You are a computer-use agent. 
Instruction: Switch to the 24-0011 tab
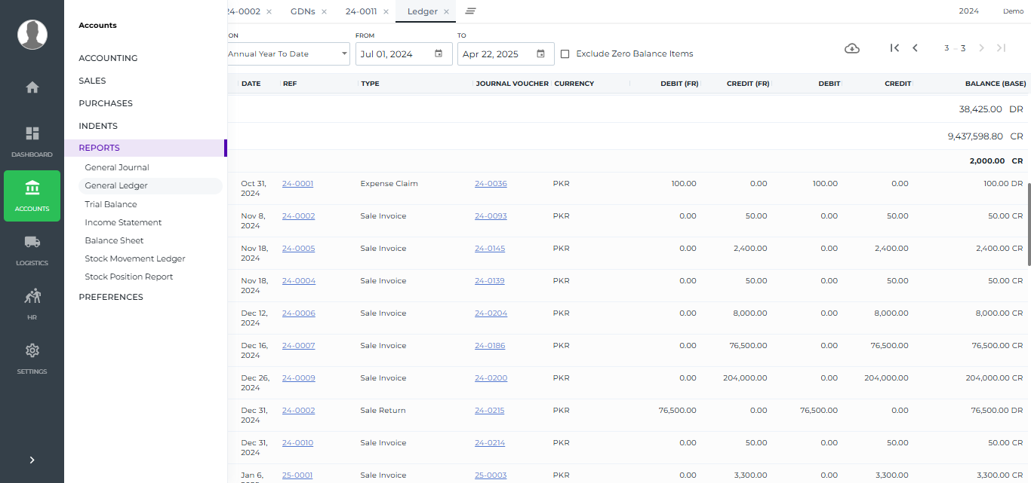point(361,11)
